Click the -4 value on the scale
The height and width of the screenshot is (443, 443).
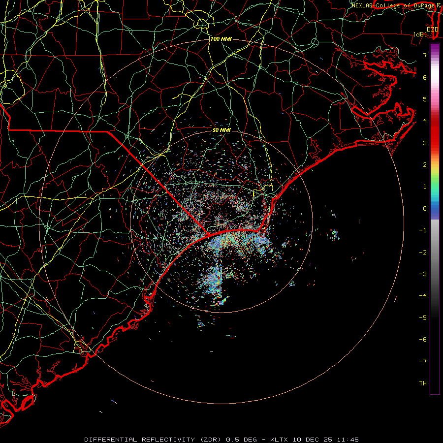pos(423,296)
